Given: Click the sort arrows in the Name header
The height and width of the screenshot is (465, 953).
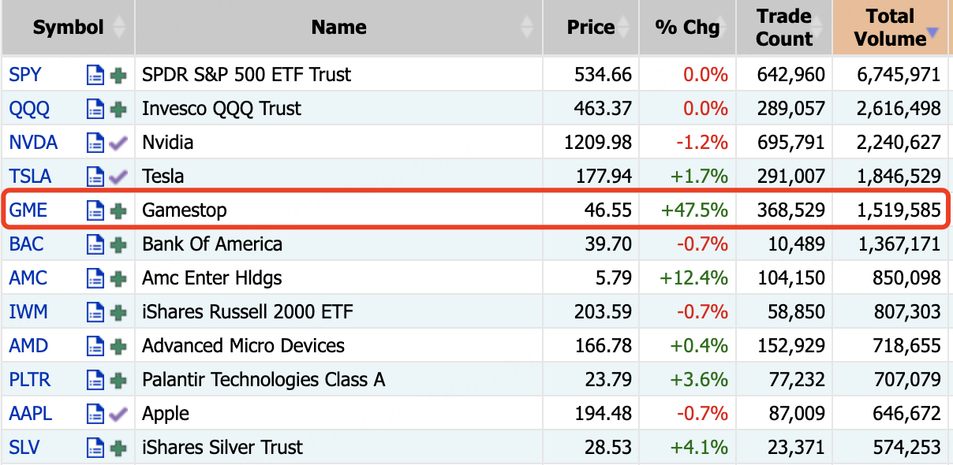Looking at the screenshot, I should [527, 28].
